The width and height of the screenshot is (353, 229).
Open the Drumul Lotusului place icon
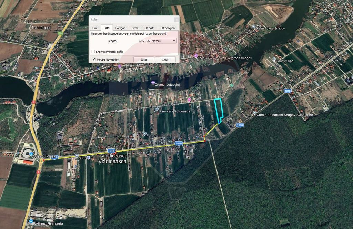(x=153, y=83)
